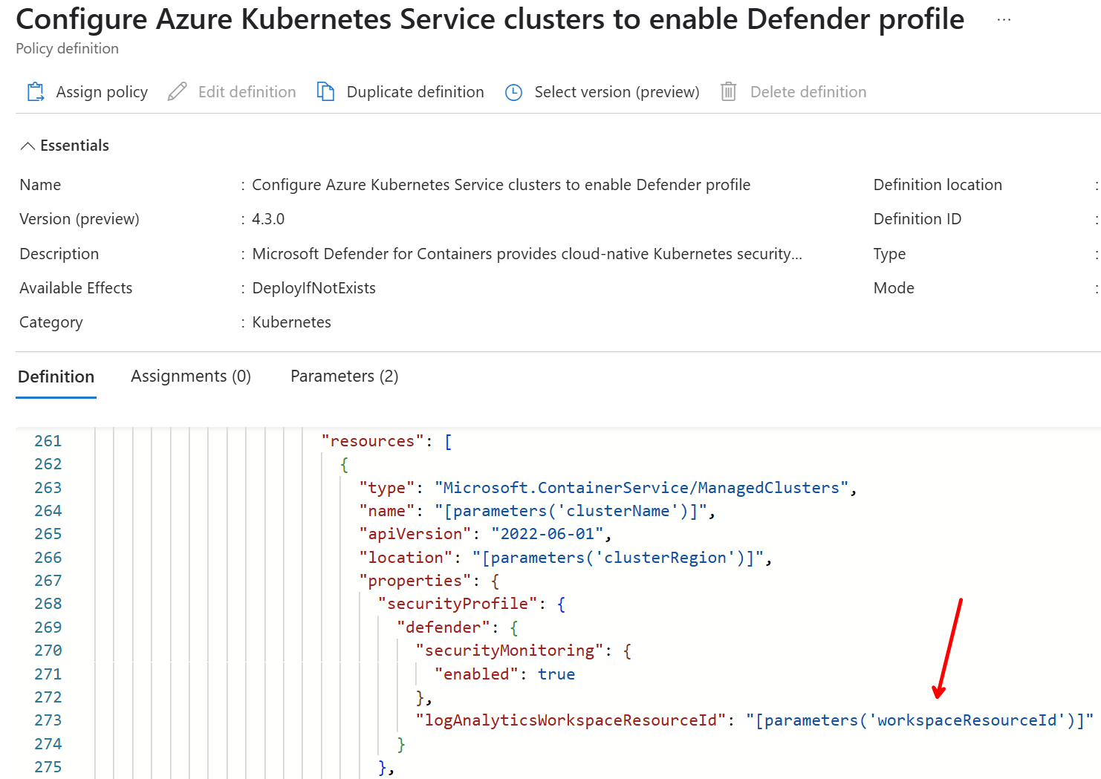The width and height of the screenshot is (1101, 779).
Task: Click the [parameters('workspaceResourceId')] value
Action: 920,720
